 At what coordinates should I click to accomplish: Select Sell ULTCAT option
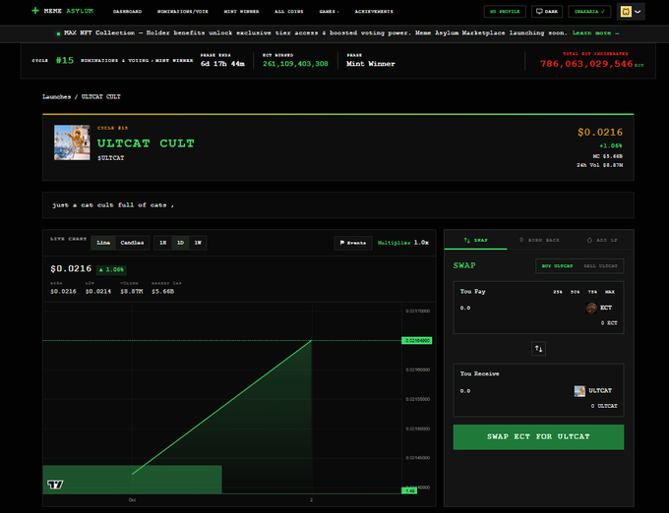click(x=600, y=266)
